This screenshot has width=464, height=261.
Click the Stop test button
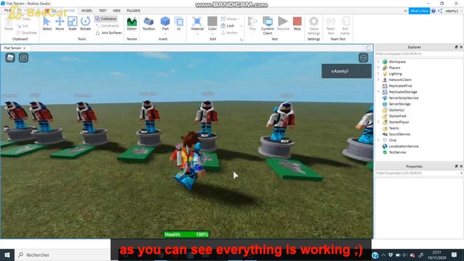297,24
